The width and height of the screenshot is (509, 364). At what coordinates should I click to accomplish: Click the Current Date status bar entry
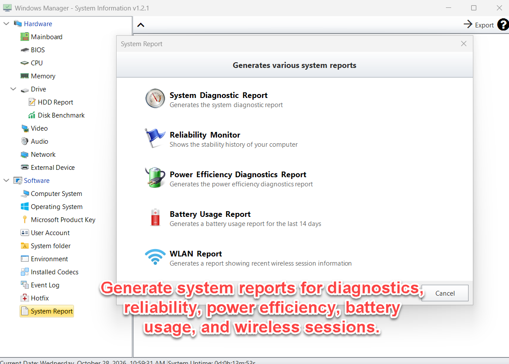click(83, 362)
